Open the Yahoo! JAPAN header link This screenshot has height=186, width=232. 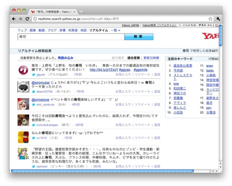(130, 25)
